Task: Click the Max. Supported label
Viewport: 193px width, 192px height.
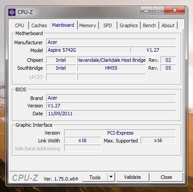Action: (121, 141)
